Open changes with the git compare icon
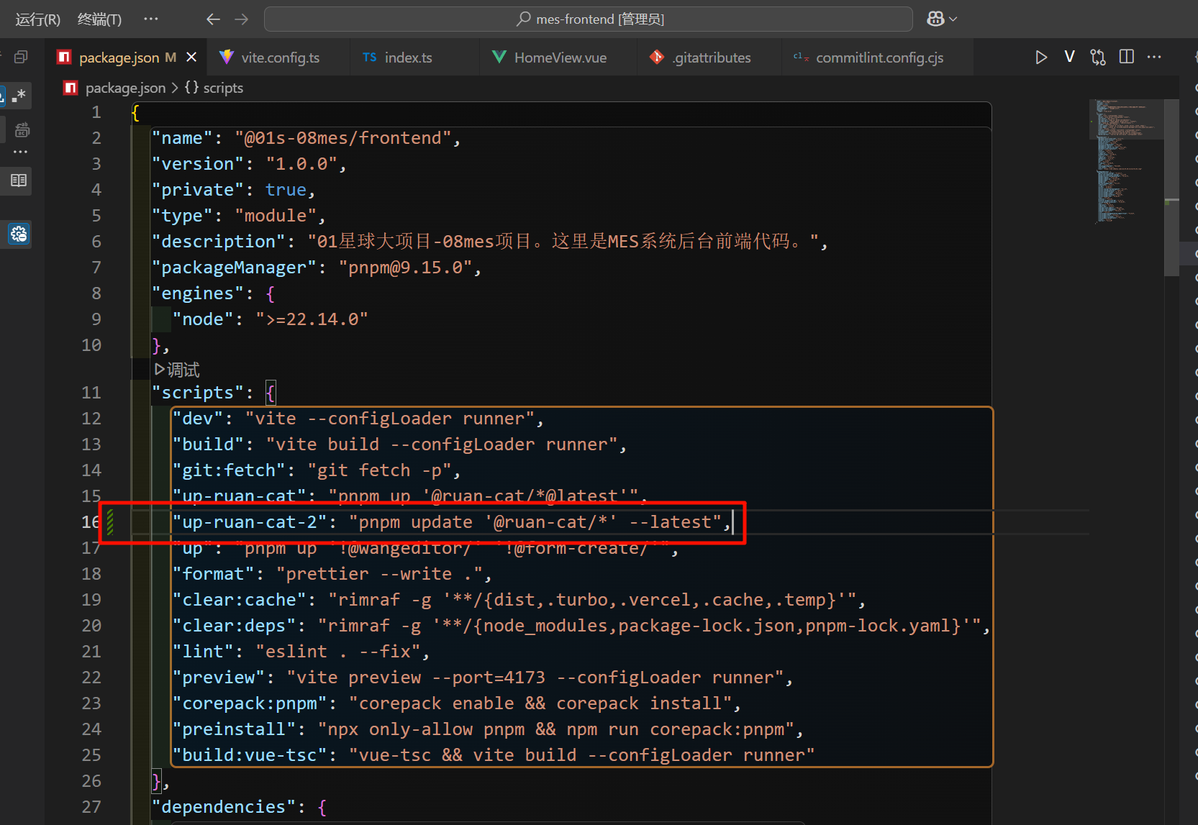Image resolution: width=1198 pixels, height=825 pixels. click(1098, 57)
